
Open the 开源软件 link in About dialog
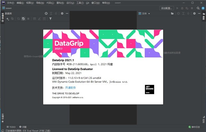click(x=70, y=88)
